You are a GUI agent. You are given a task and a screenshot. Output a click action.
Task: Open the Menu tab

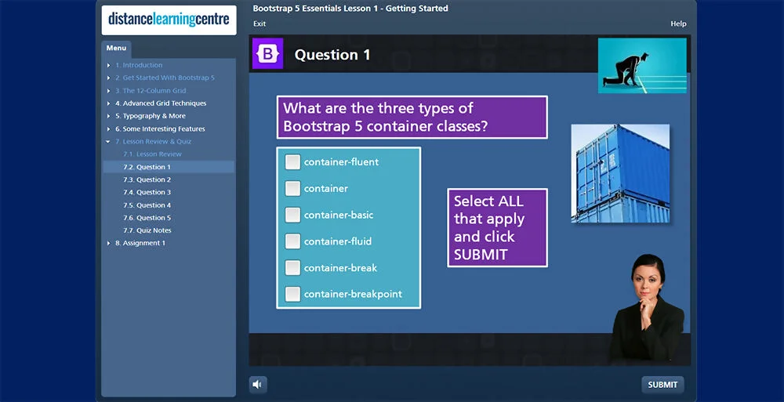coord(116,49)
